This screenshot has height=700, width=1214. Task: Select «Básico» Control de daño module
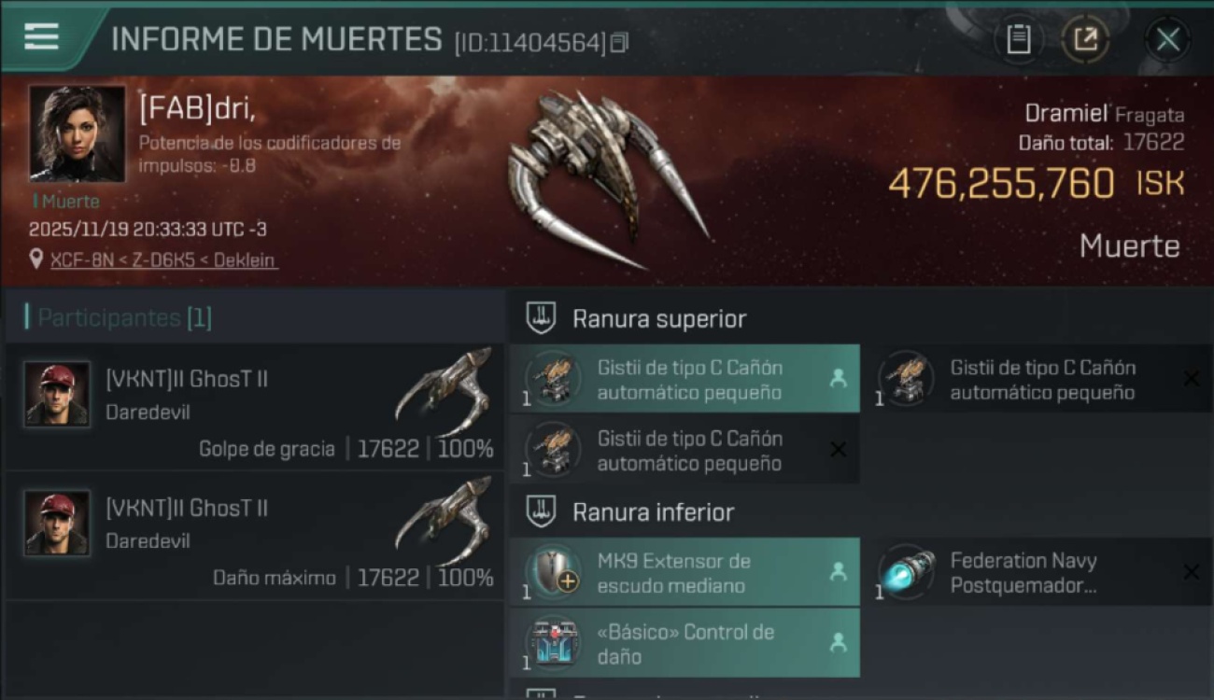point(685,643)
